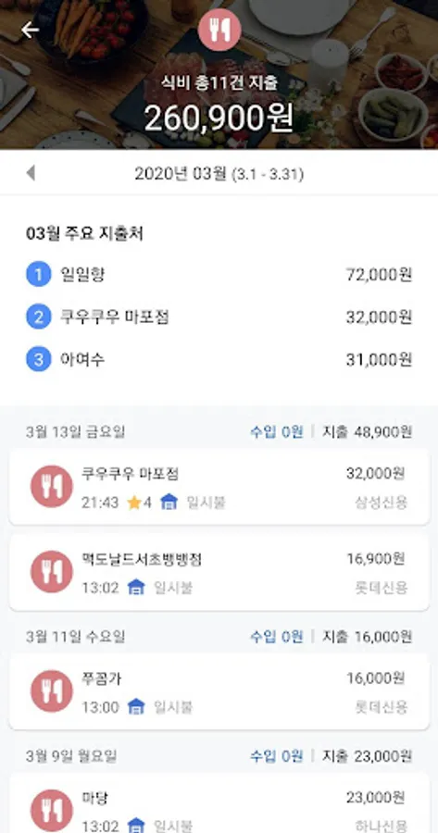
Task: Tap the food icon on 마당 entry
Action: point(52,811)
